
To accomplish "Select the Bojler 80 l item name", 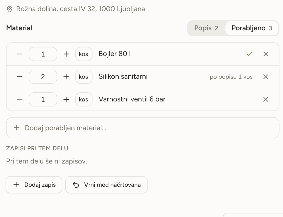I will 115,54.
